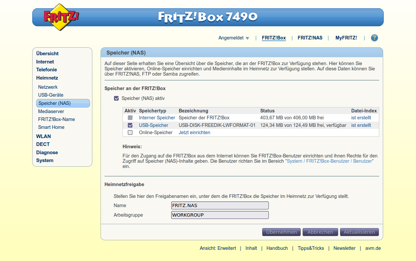Image resolution: width=416 pixels, height=261 pixels.
Task: Expand the WLAN menu section
Action: click(43, 136)
